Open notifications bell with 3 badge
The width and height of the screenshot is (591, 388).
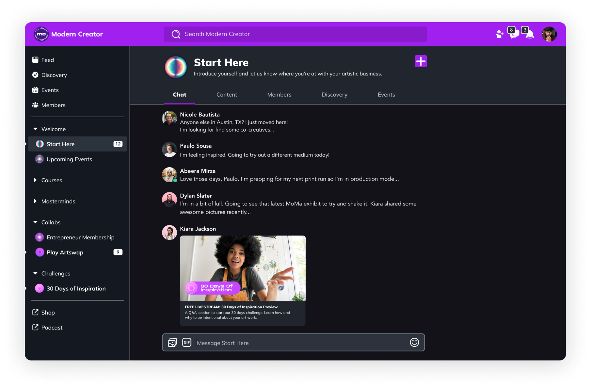point(528,33)
